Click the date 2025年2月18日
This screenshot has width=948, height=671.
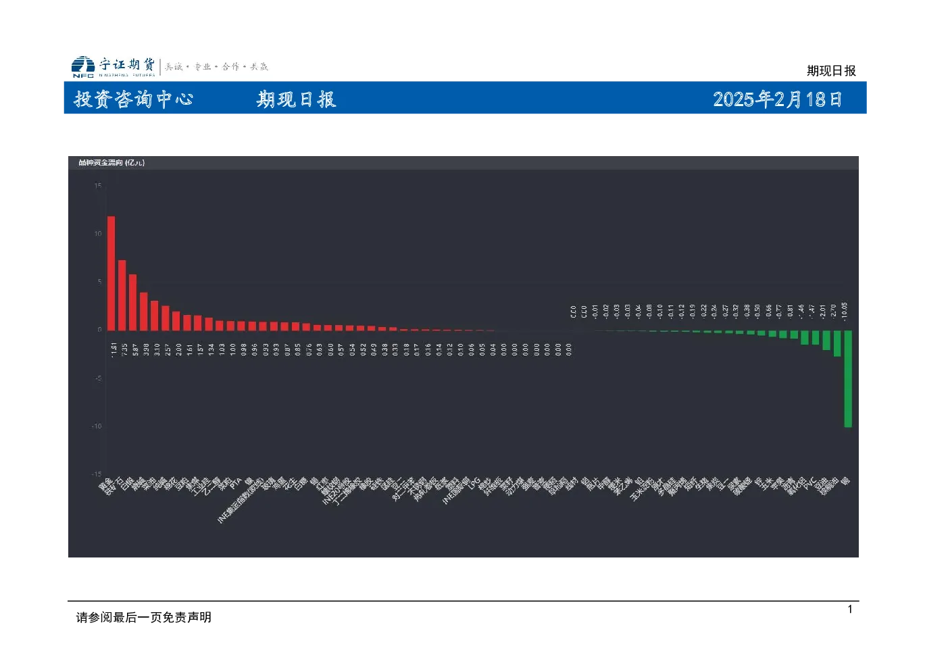pyautogui.click(x=778, y=99)
